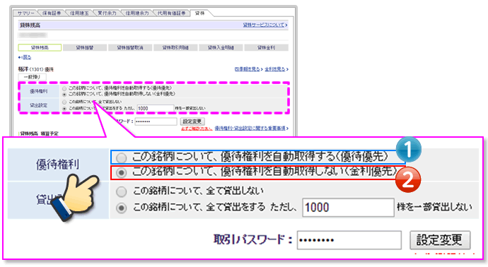The height and width of the screenshot is (267, 488).
Task: Click the 貸株残高 heading text
Action: click(x=30, y=25)
